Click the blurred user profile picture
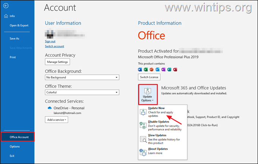Viewport: 258px width, 164px height. pyautogui.click(x=49, y=34)
